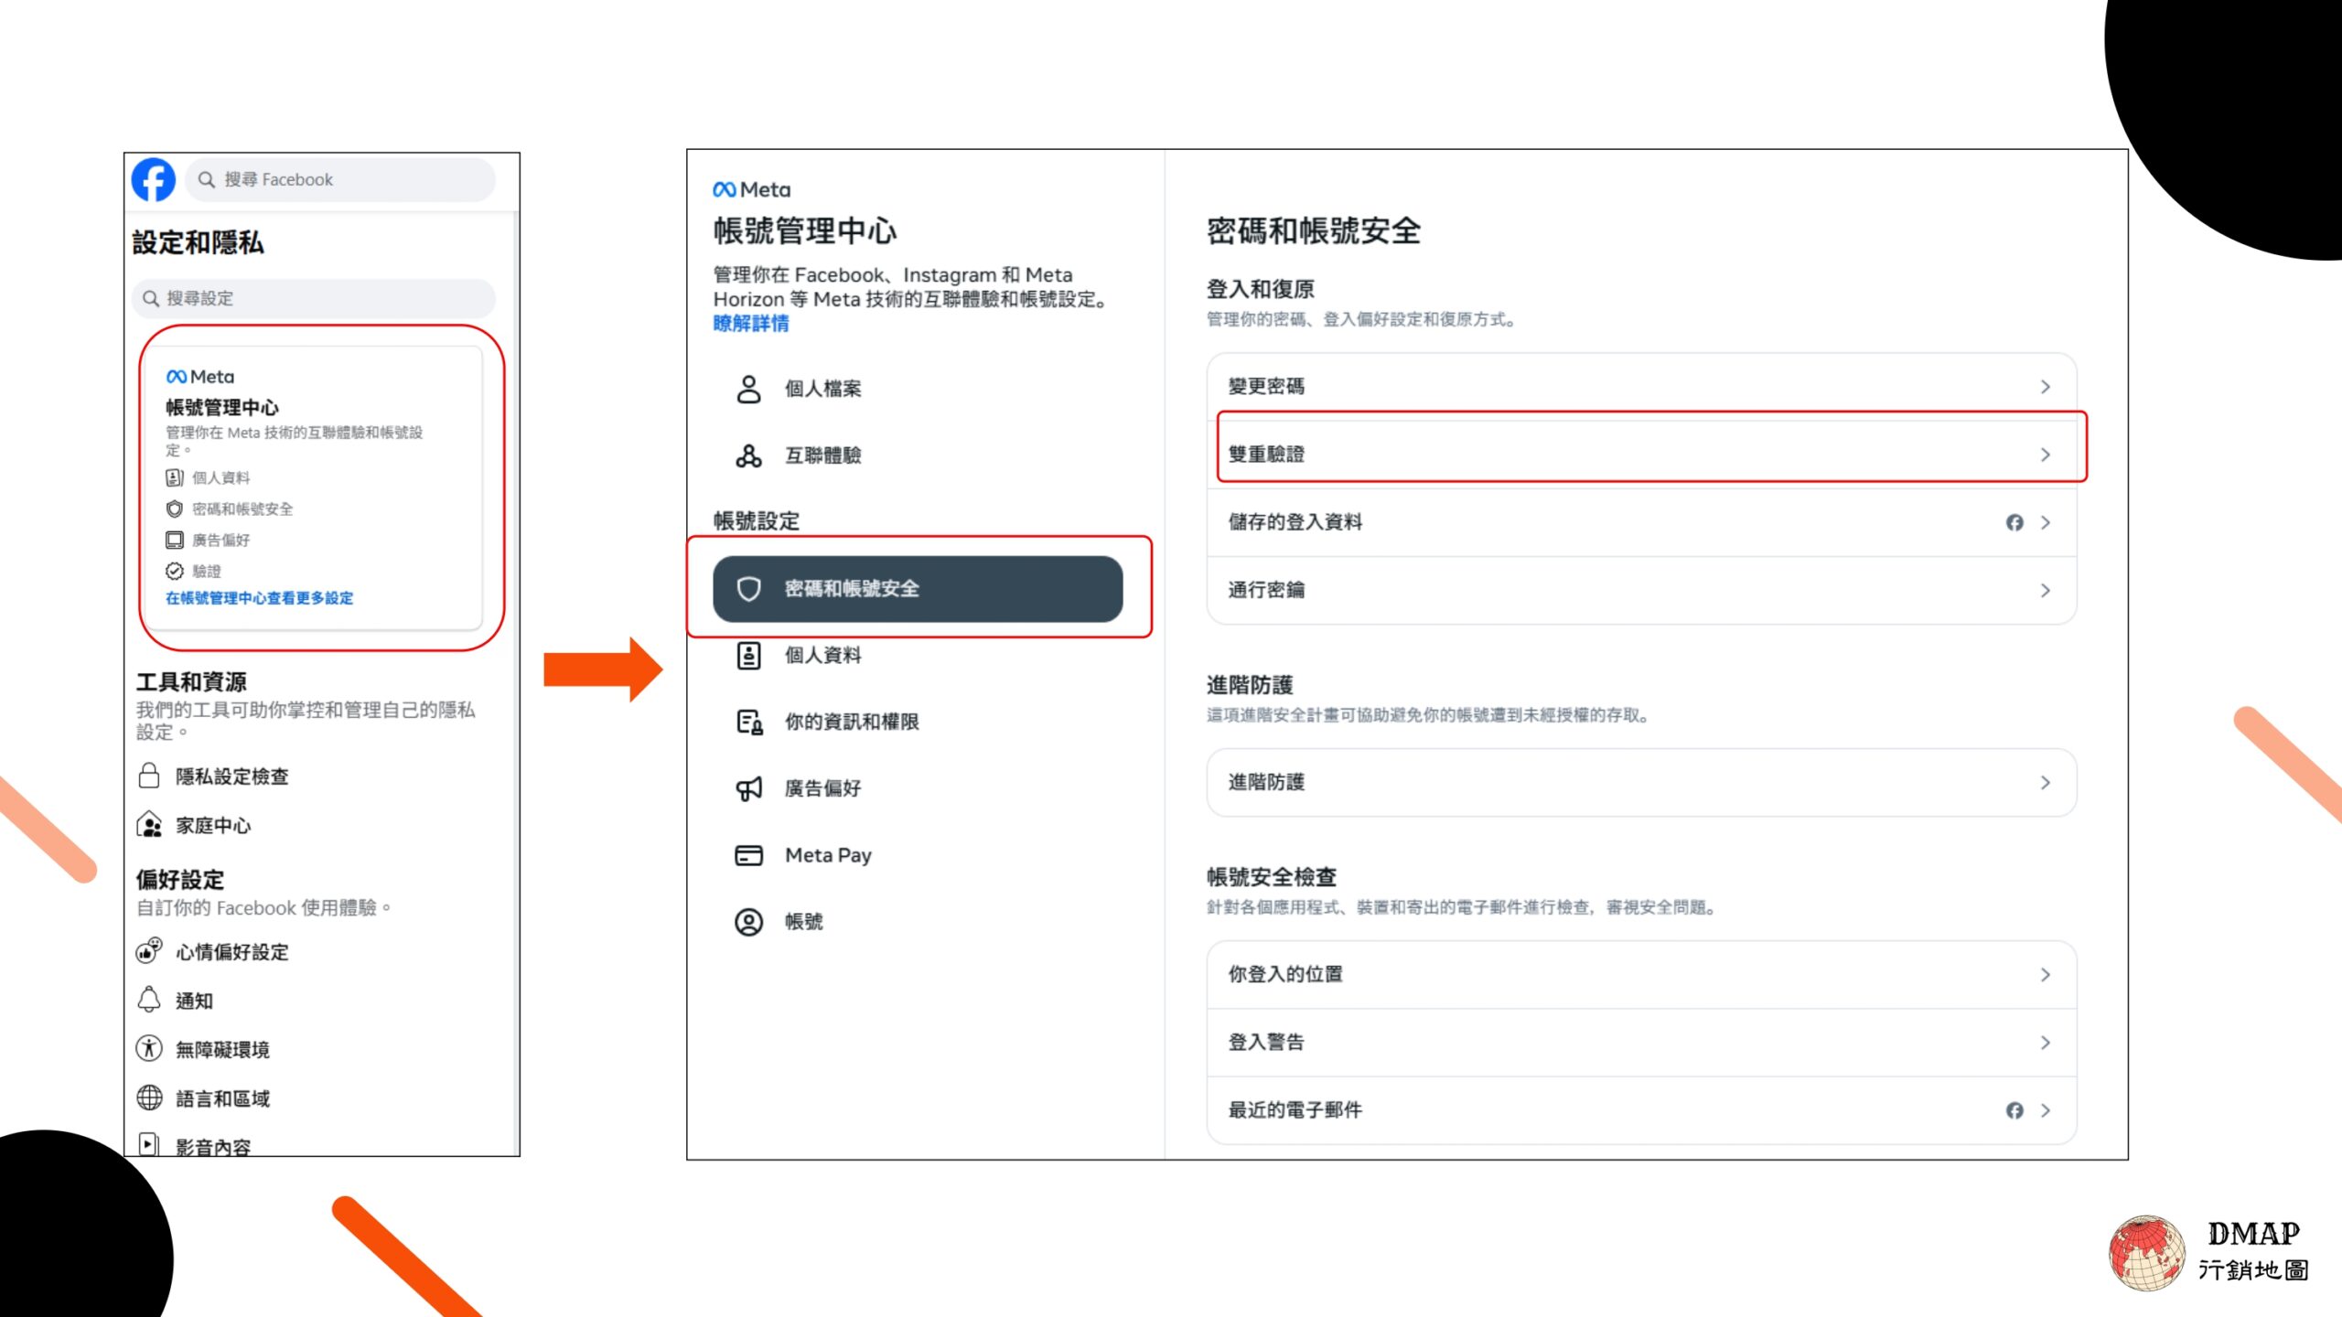The image size is (2342, 1317).
Task: Click 在帳號管理中心查看更多設定 link
Action: pos(259,598)
